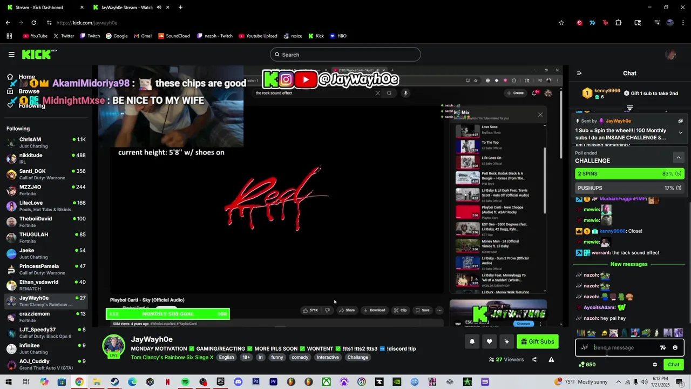The width and height of the screenshot is (691, 389).
Task: Share the stream via share icon
Action: pos(534,360)
